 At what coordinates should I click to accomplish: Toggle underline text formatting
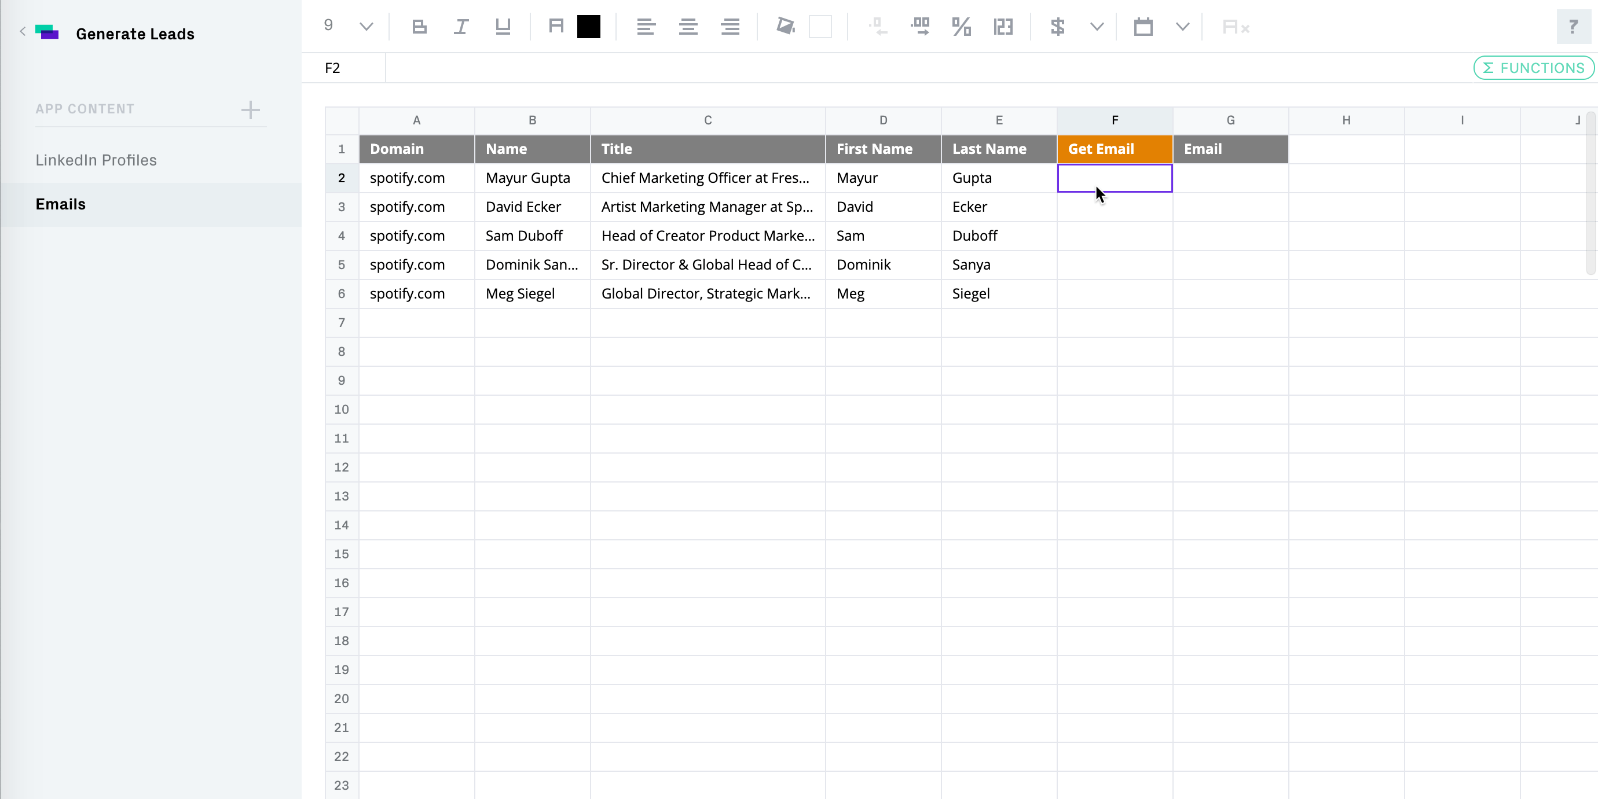click(x=503, y=27)
